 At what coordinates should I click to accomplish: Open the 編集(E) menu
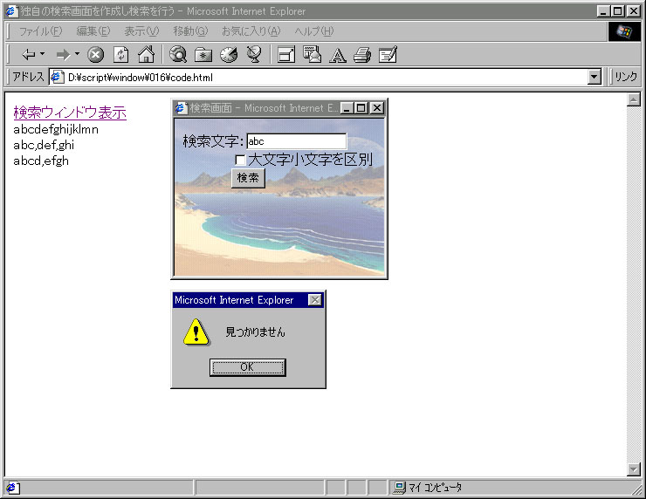[93, 31]
